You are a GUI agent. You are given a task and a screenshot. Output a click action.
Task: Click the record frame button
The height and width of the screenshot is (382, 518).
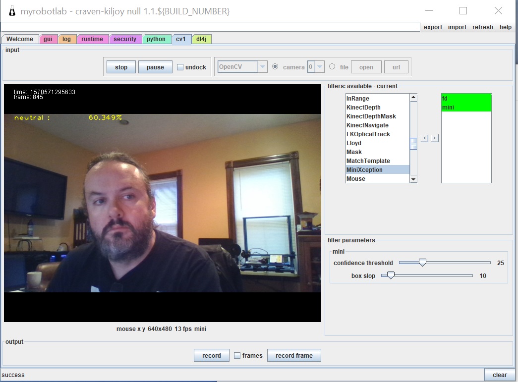294,356
